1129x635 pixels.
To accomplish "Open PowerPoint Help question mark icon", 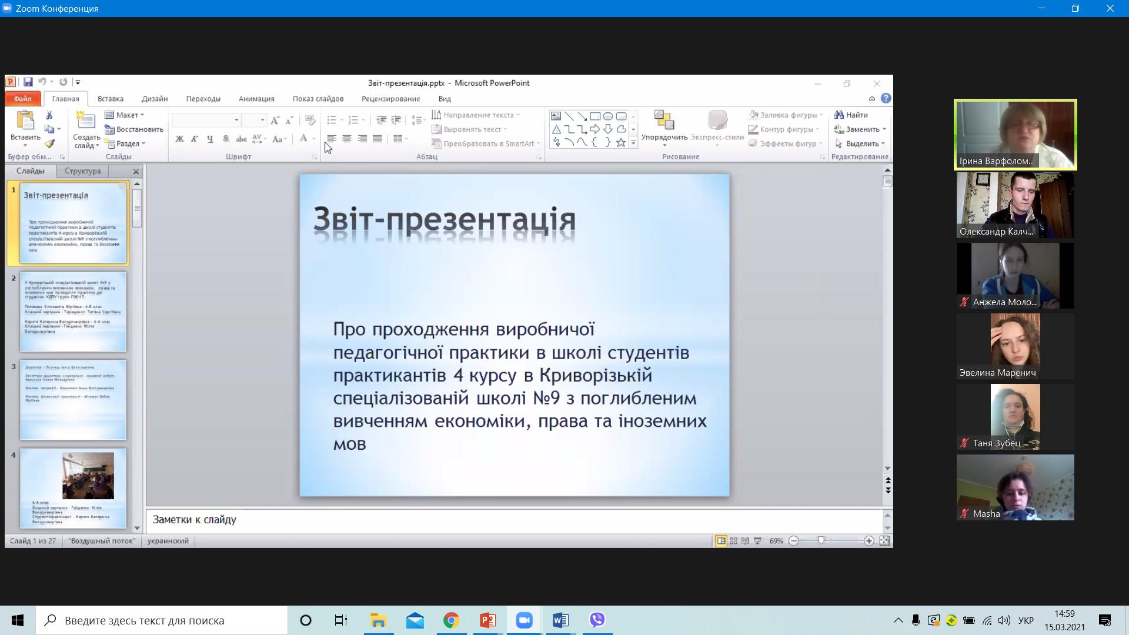I will click(x=886, y=99).
